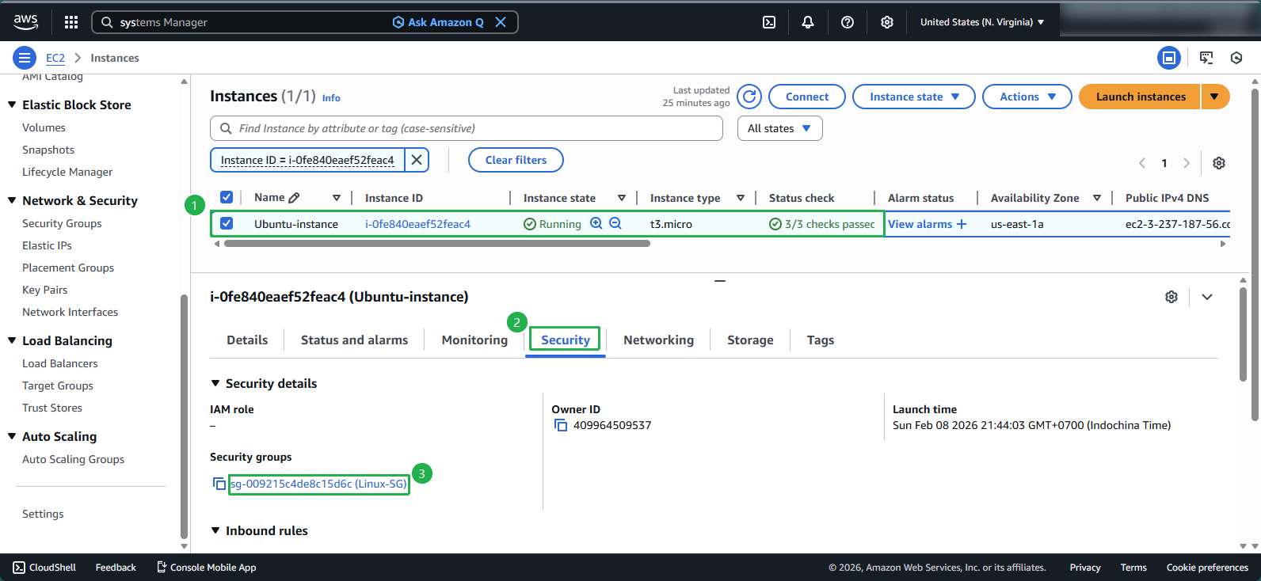Toggle the blue split panel view icon
The width and height of the screenshot is (1261, 581).
pos(1169,58)
